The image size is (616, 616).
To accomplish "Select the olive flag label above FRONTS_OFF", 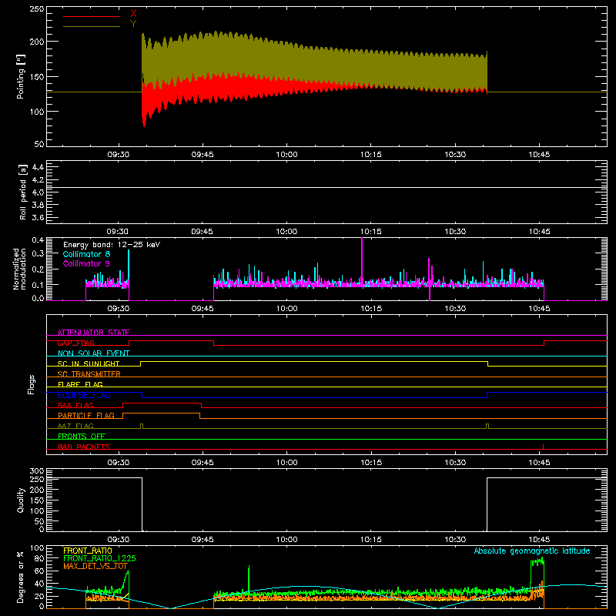I will click(x=75, y=426).
